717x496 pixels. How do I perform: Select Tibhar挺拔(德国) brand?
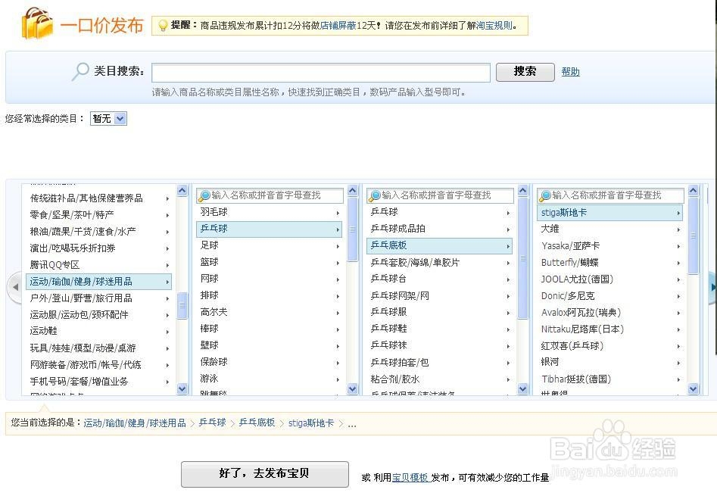610,379
